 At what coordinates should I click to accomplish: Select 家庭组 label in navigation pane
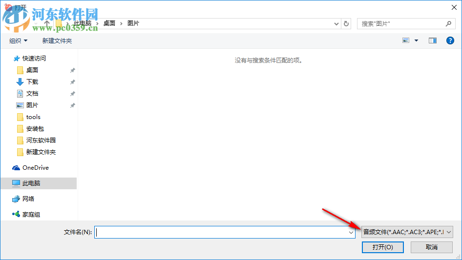(x=31, y=214)
